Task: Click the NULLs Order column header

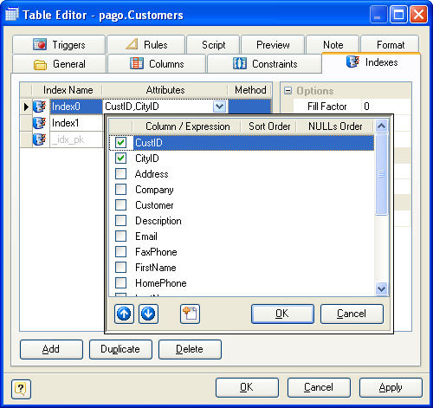Action: pos(335,126)
